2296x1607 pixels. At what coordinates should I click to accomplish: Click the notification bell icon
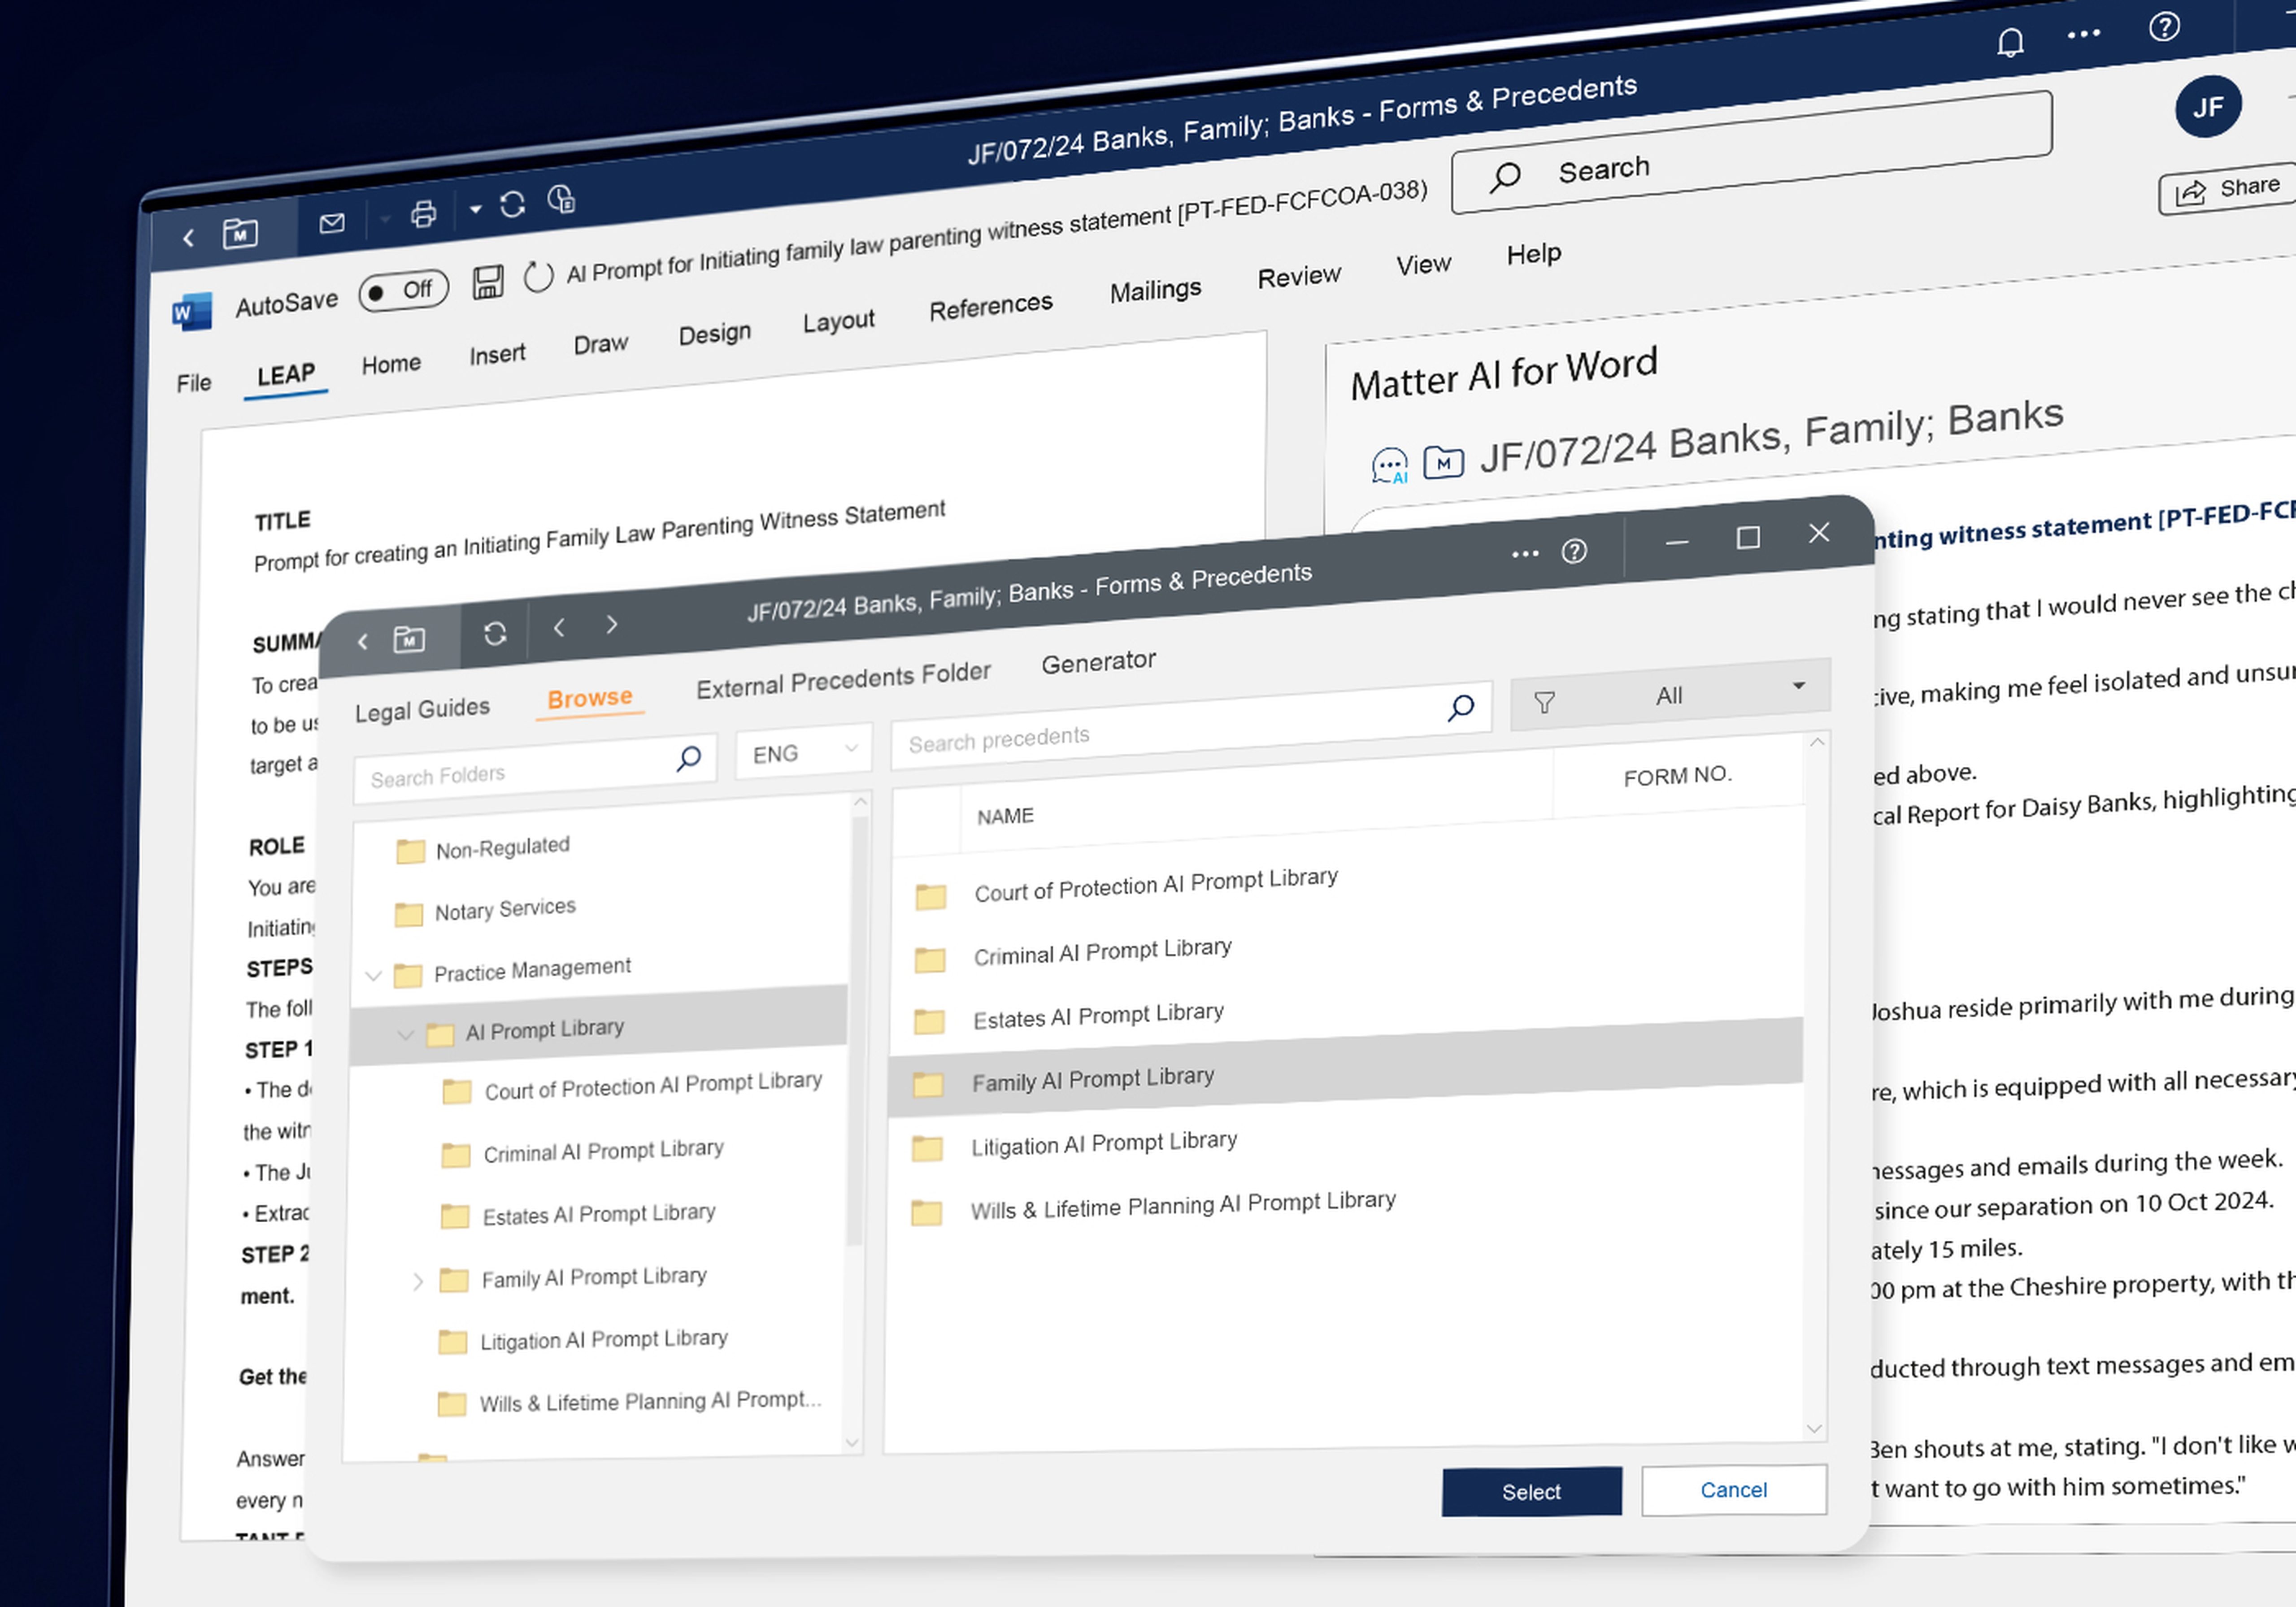tap(2010, 43)
